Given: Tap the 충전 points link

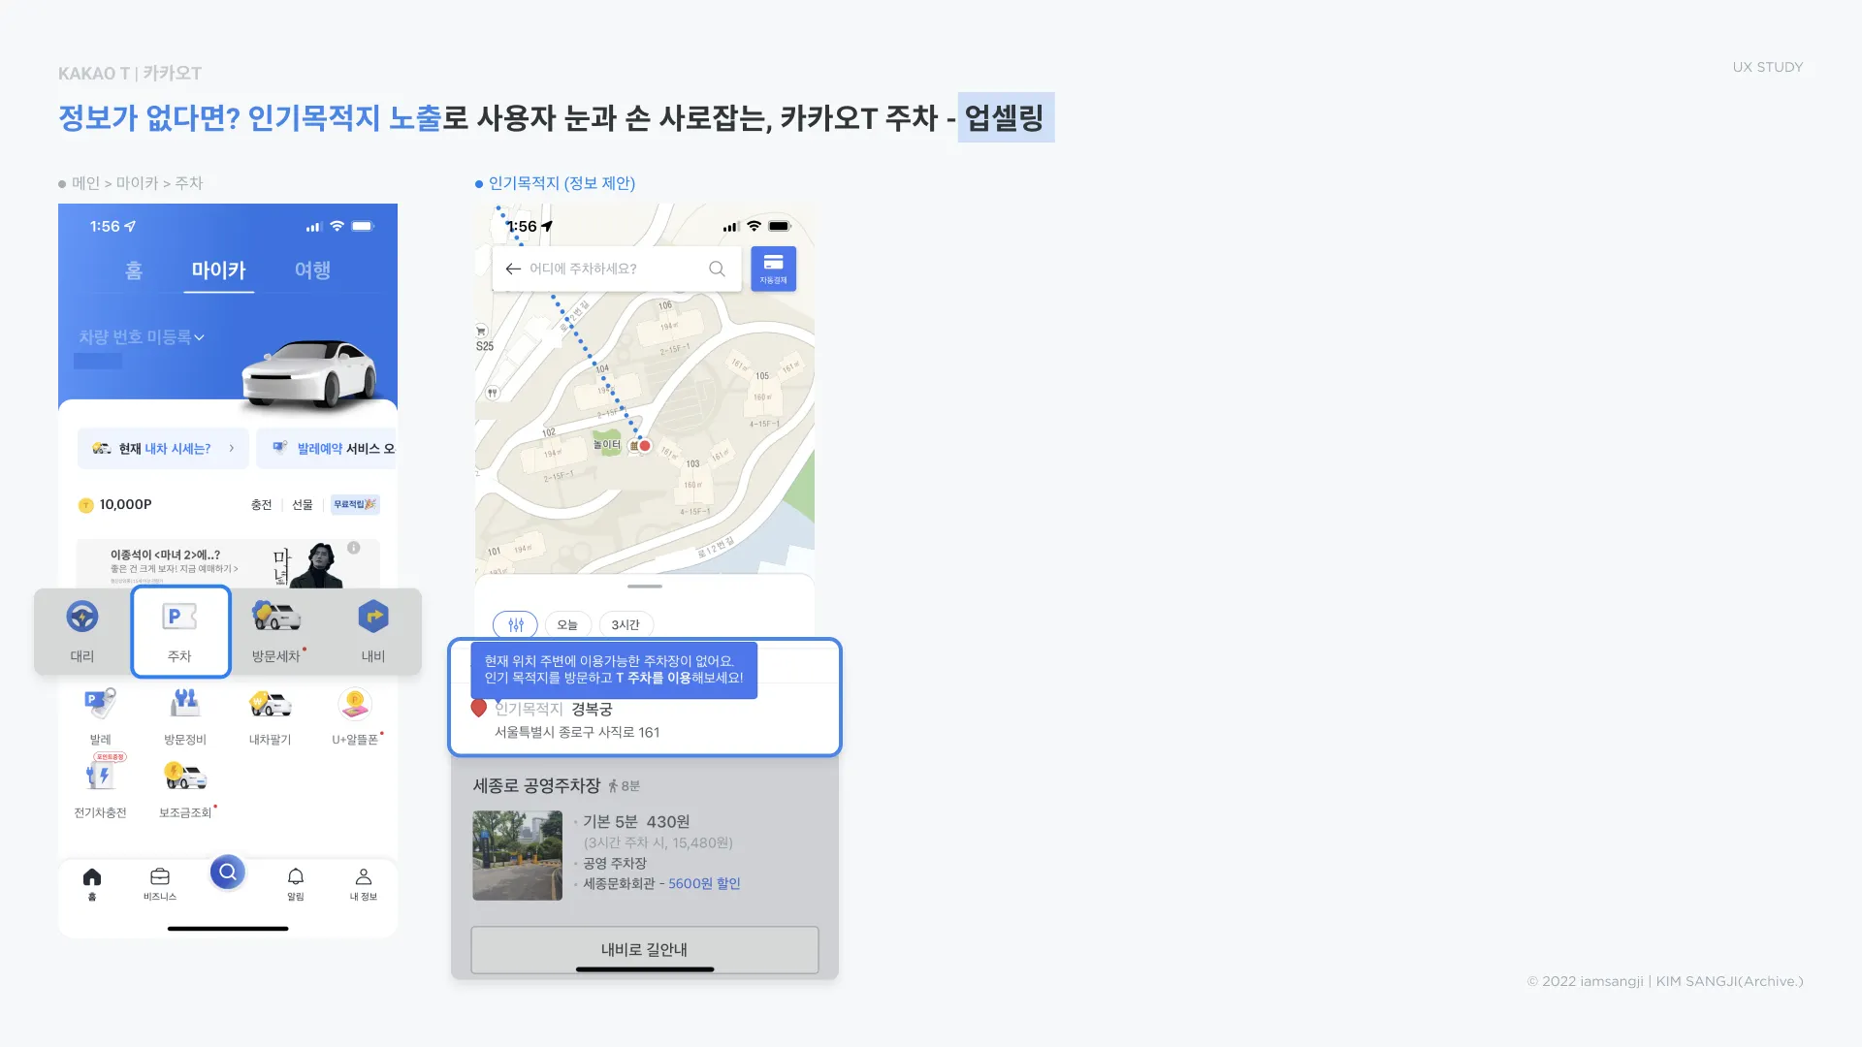Looking at the screenshot, I should coord(262,504).
